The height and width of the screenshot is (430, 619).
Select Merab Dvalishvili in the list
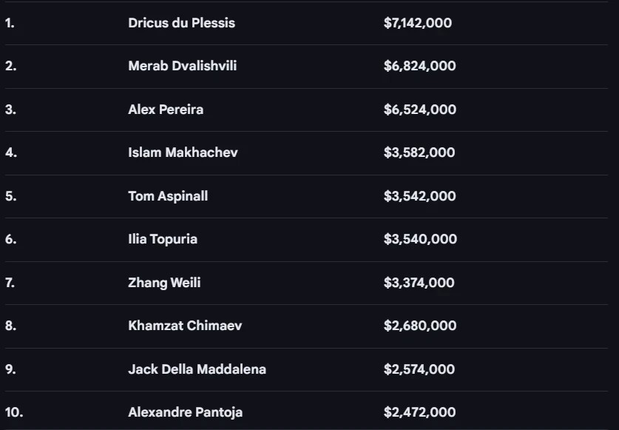click(x=182, y=66)
